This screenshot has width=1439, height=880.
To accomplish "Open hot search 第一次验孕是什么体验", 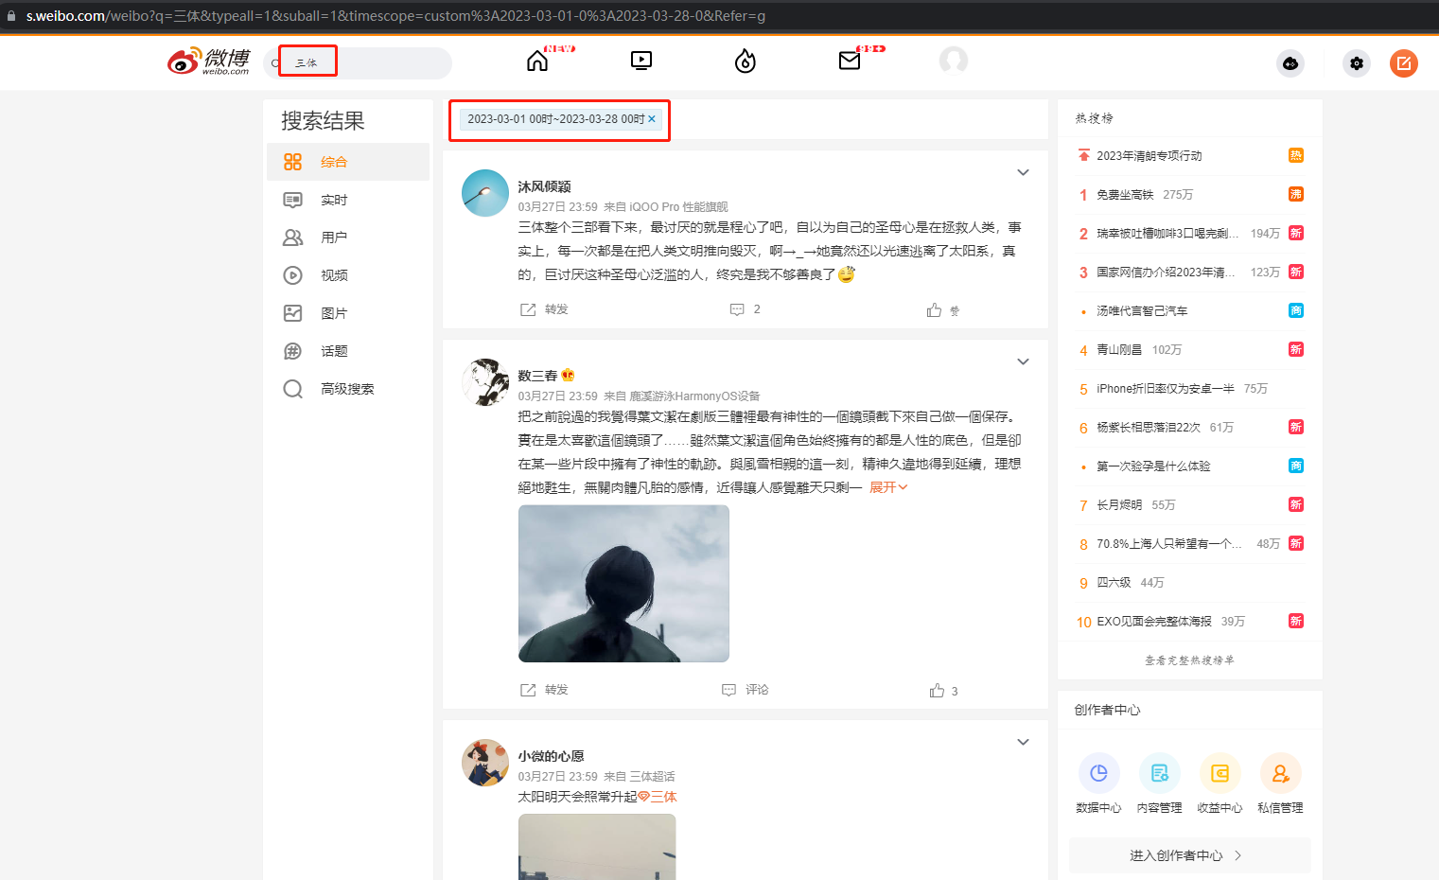I will 1153,466.
